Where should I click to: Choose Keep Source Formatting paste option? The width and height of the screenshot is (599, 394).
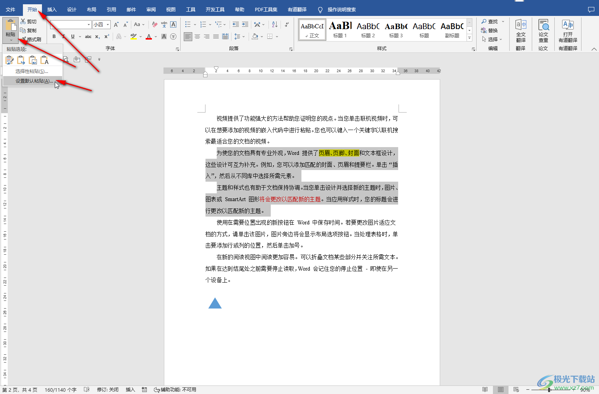[9, 60]
